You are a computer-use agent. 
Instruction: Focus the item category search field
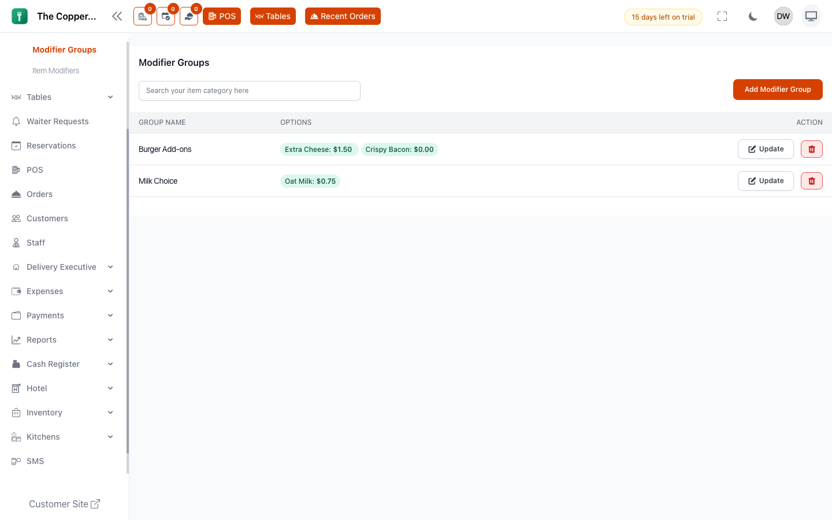[x=250, y=91]
